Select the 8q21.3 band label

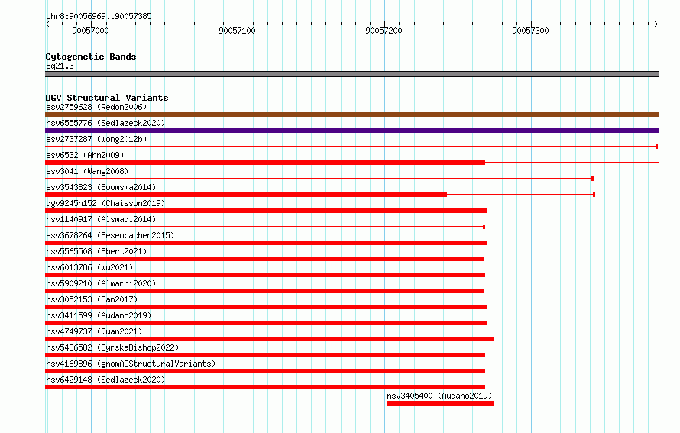coord(60,66)
